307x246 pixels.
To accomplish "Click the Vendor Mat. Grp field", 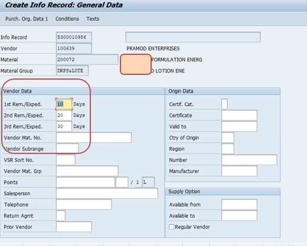I will click(x=87, y=171).
